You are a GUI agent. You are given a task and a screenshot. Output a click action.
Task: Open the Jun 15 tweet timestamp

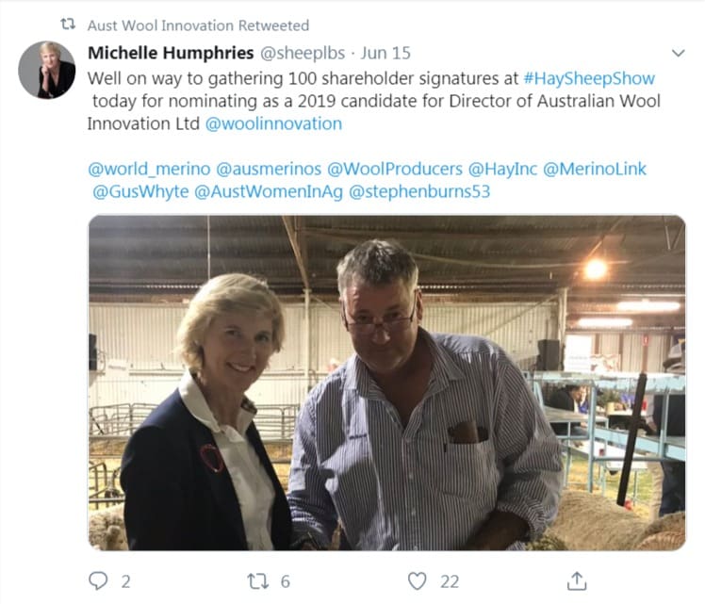pos(385,53)
